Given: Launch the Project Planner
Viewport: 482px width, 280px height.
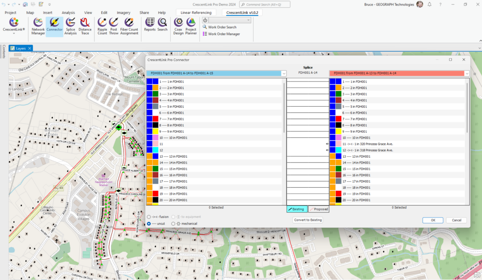Looking at the screenshot, I should [191, 26].
